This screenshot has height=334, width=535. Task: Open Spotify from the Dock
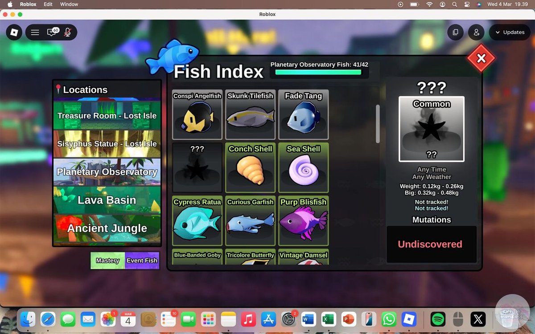pos(439,319)
